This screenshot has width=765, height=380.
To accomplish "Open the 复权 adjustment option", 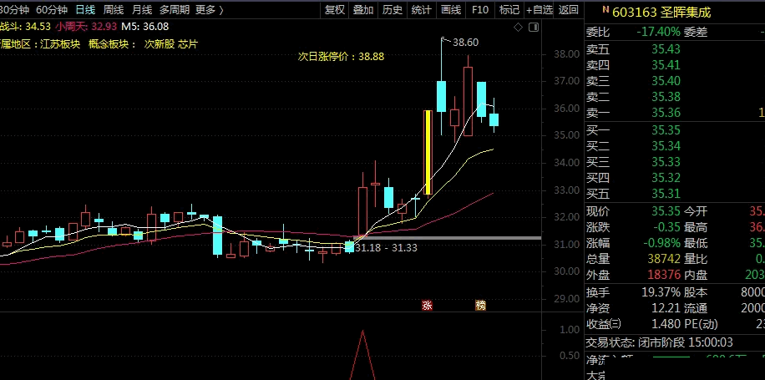I will coord(335,10).
